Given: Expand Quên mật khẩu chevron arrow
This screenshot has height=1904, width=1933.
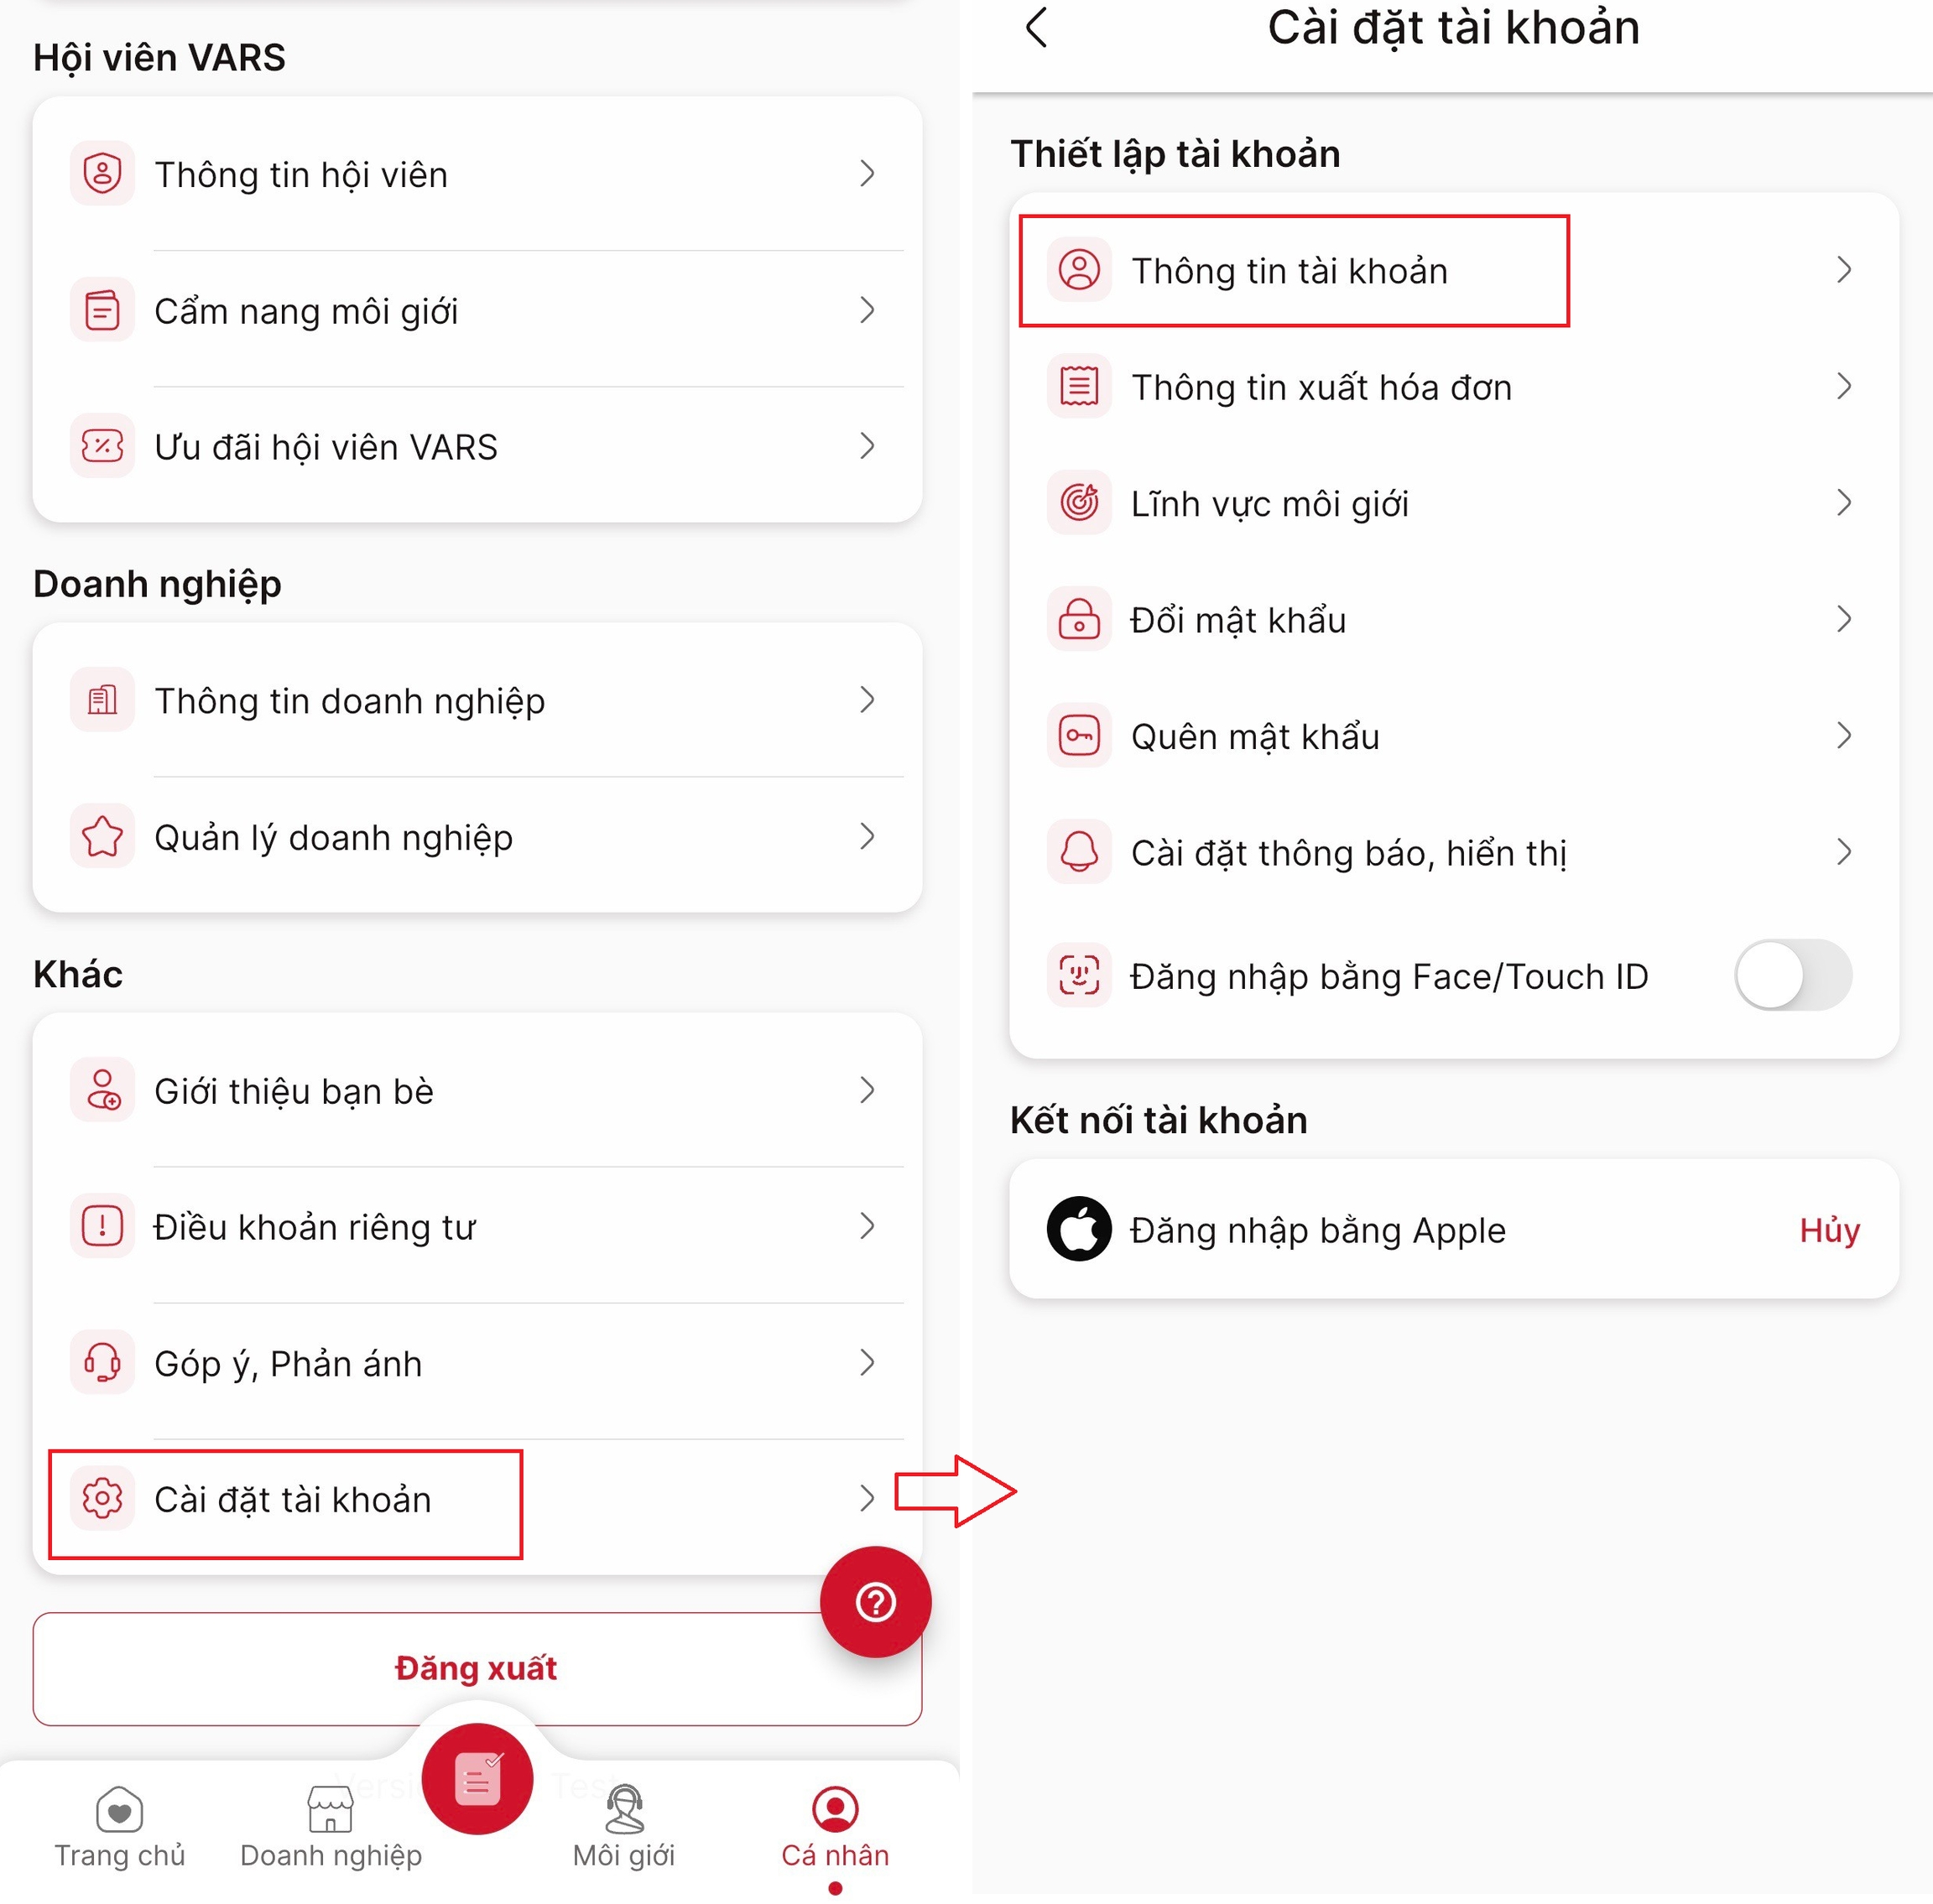Looking at the screenshot, I should [1844, 736].
